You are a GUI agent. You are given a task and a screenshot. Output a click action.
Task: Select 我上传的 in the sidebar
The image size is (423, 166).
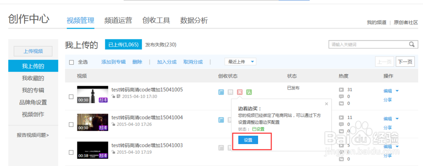point(33,66)
